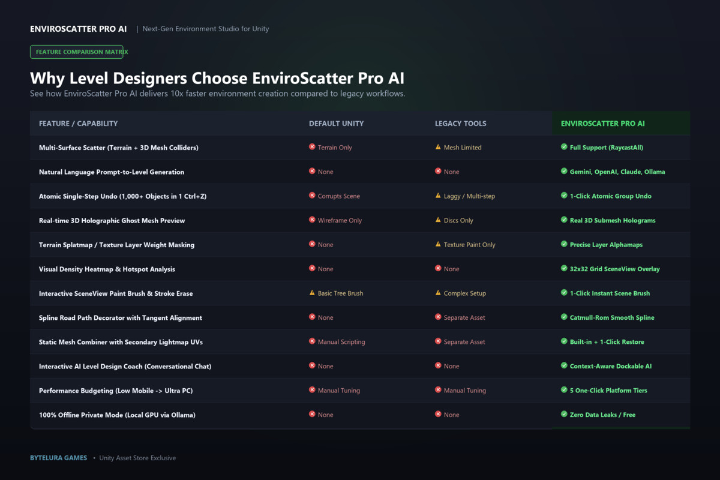Screen dimensions: 720x480
Task: Select the green "ENVIROSCATTER PRO AI" column header
Action: point(603,124)
